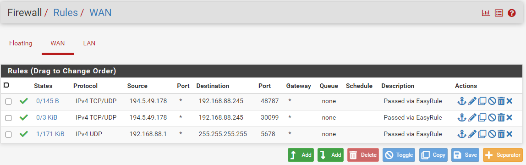Click the orange Separator button
Screen dimensions: 526x165
(503, 155)
